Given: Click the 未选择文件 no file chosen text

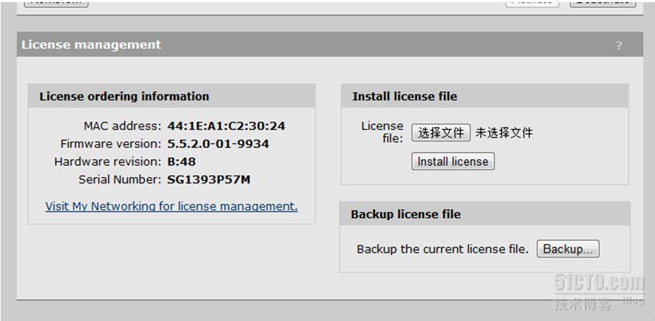Looking at the screenshot, I should point(504,133).
